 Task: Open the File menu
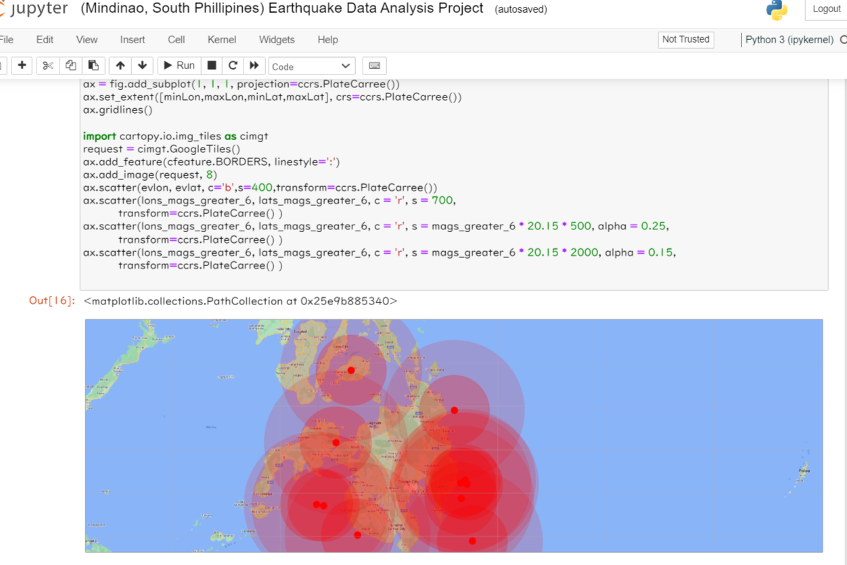coord(7,39)
